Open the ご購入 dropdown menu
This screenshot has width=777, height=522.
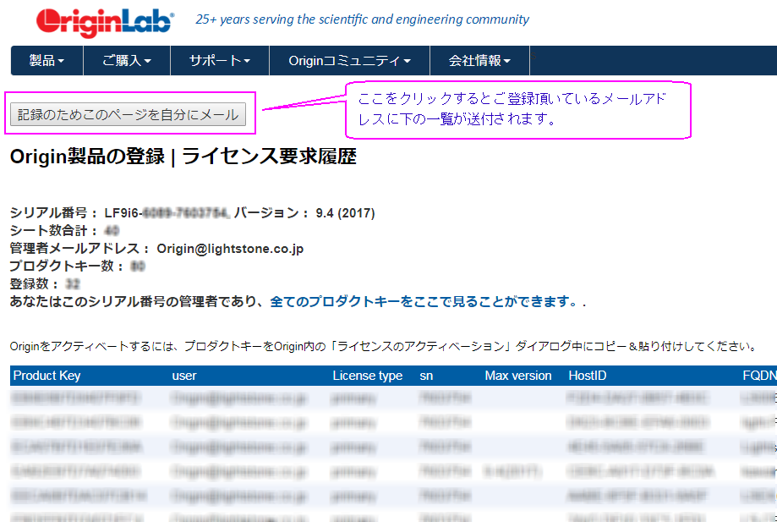(x=126, y=60)
